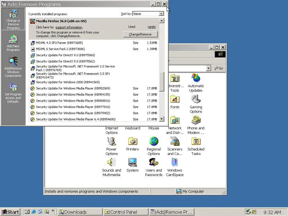Switch to Downloads taskbar button
Image resolution: width=288 pixels, height=216 pixels.
(80, 212)
